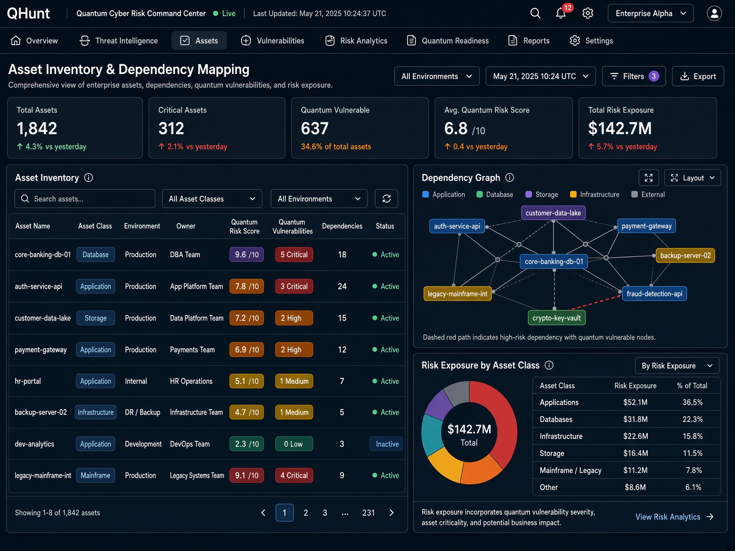
Task: Open the gear settings icon in header
Action: tap(588, 13)
